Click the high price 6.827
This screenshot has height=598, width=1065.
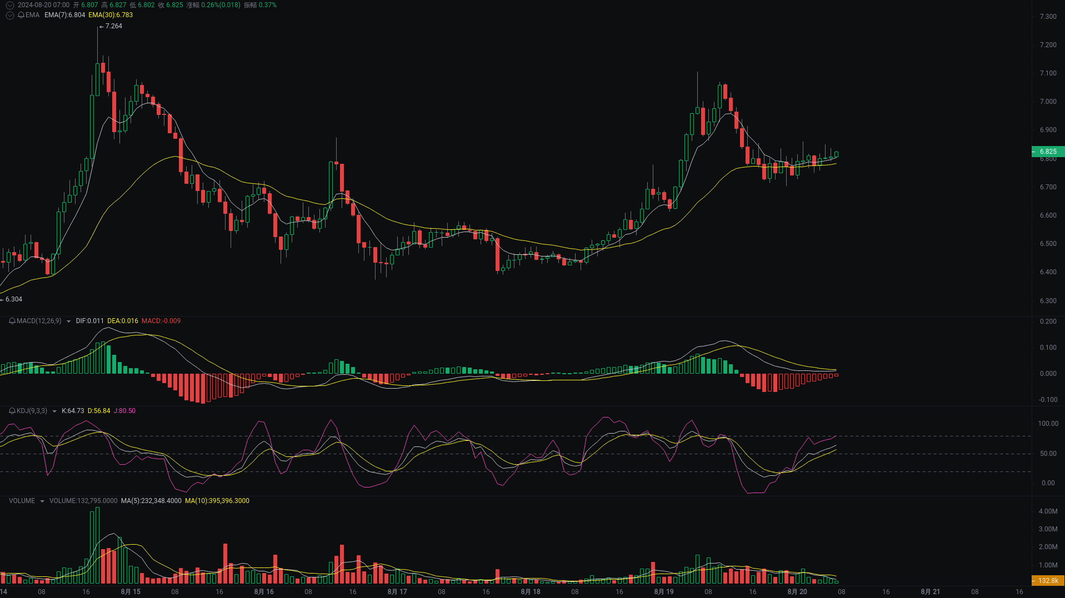pyautogui.click(x=118, y=5)
